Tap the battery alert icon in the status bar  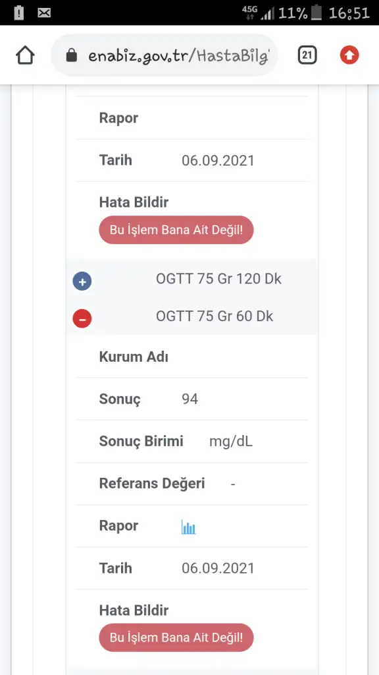coord(19,13)
